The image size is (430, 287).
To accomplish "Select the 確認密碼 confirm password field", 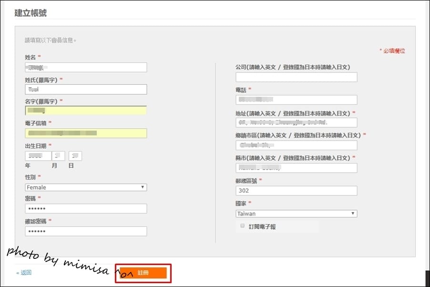I will coord(86,231).
